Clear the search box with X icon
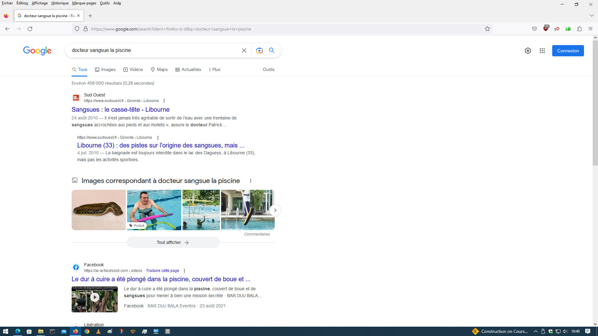 tap(244, 50)
